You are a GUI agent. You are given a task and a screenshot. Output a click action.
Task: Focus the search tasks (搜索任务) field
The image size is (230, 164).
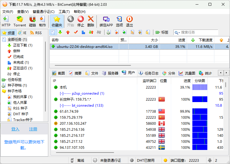pyautogui.click(x=199, y=32)
